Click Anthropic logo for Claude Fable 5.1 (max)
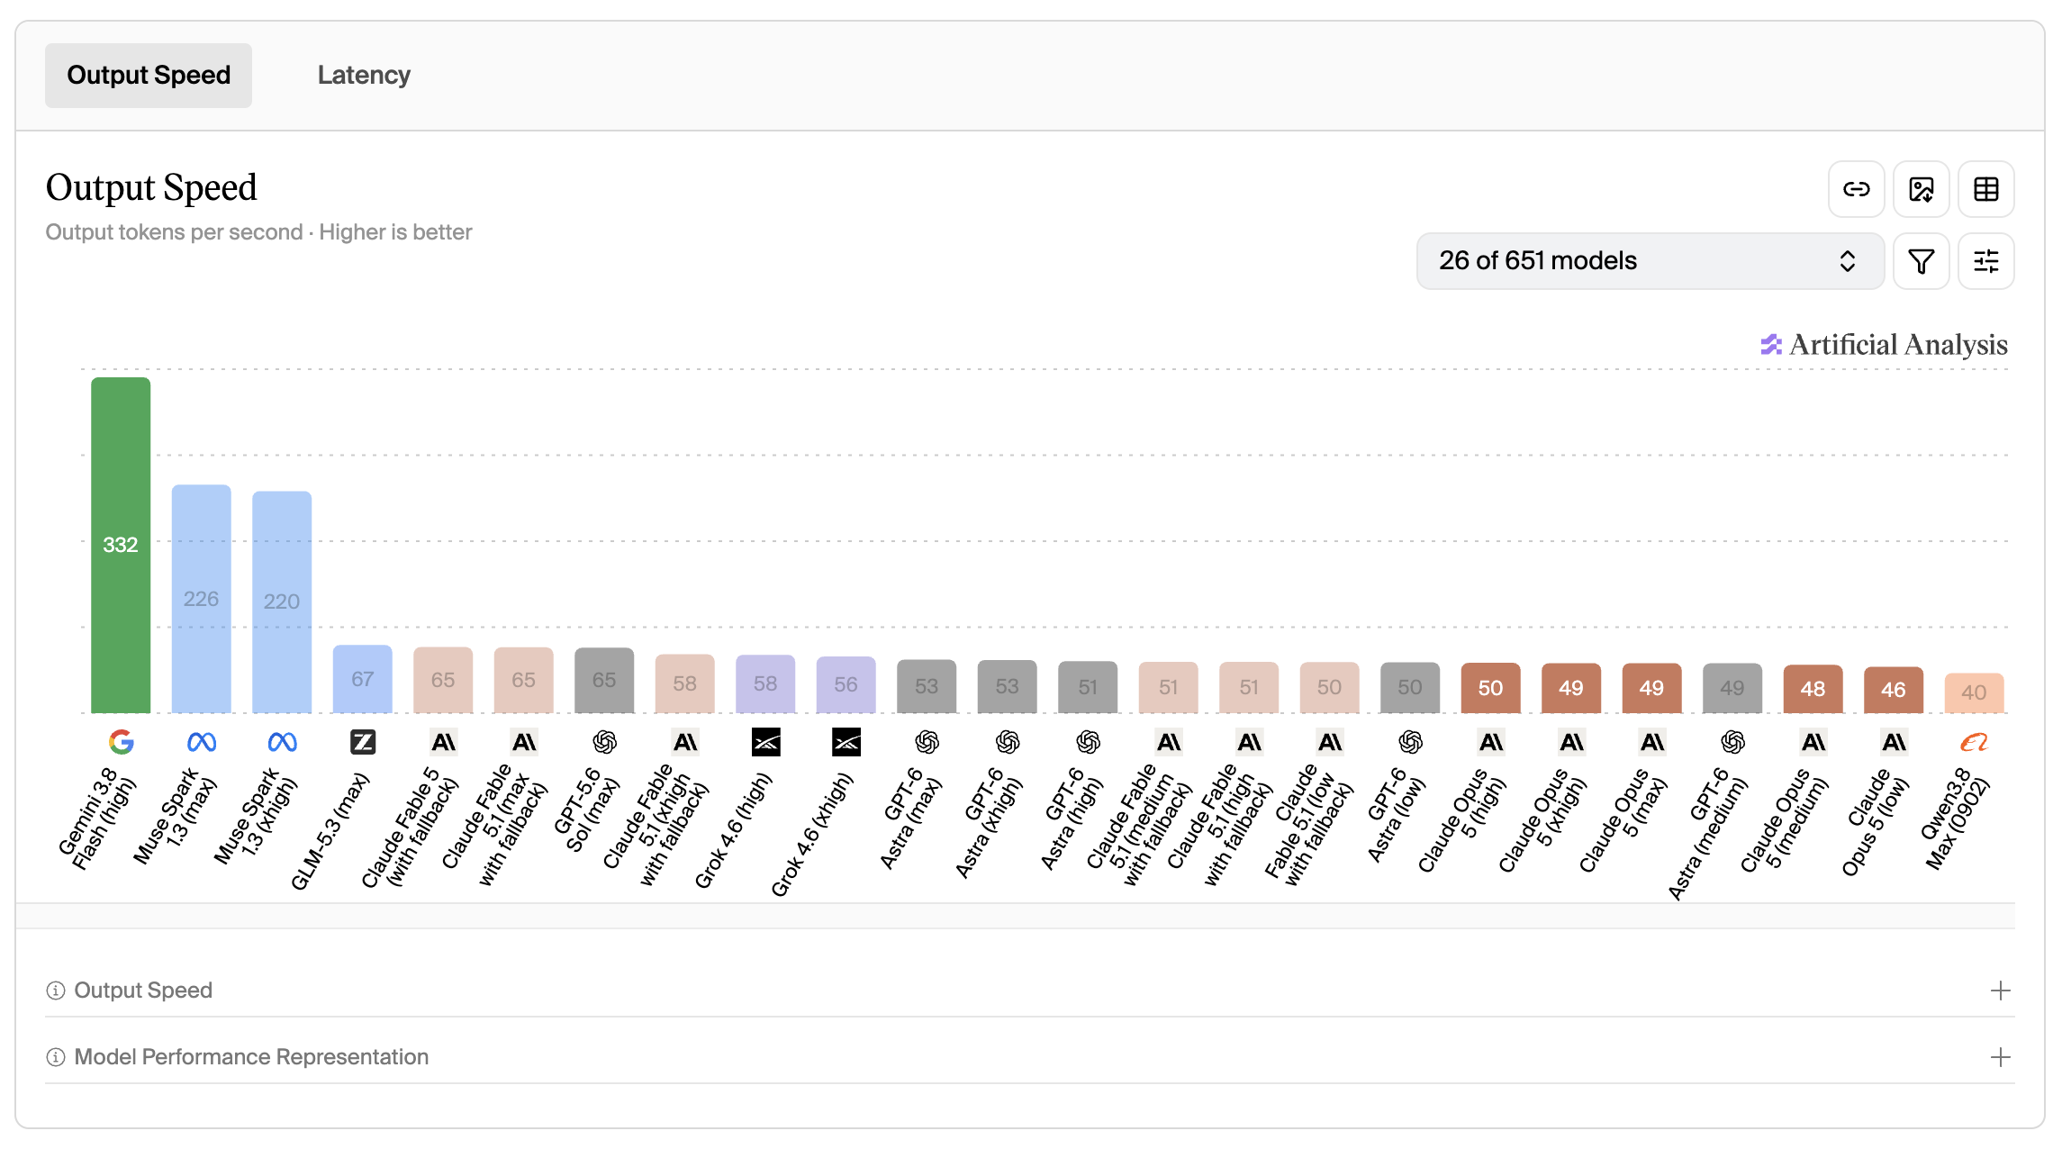 point(524,742)
